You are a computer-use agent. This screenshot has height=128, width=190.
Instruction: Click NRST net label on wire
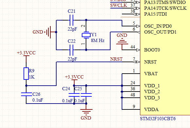116,59
